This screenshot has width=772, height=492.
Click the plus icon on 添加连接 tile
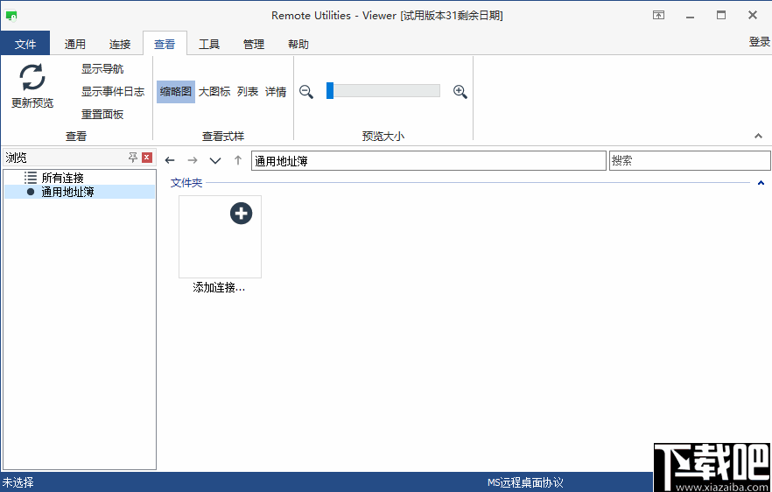(242, 214)
